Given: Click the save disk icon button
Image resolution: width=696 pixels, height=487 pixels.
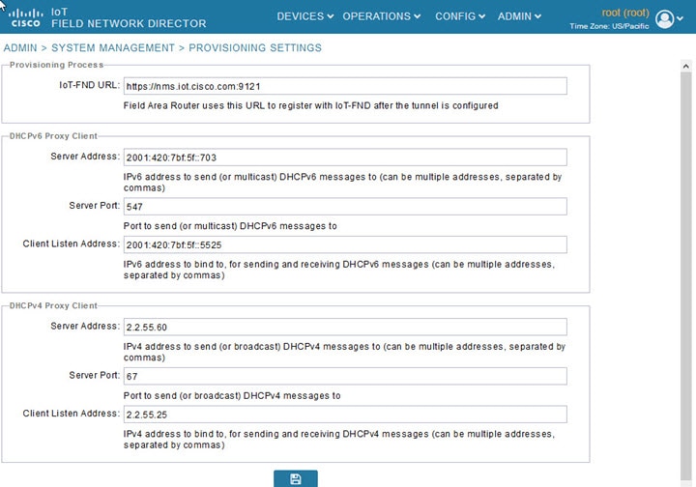Looking at the screenshot, I should pos(296,478).
